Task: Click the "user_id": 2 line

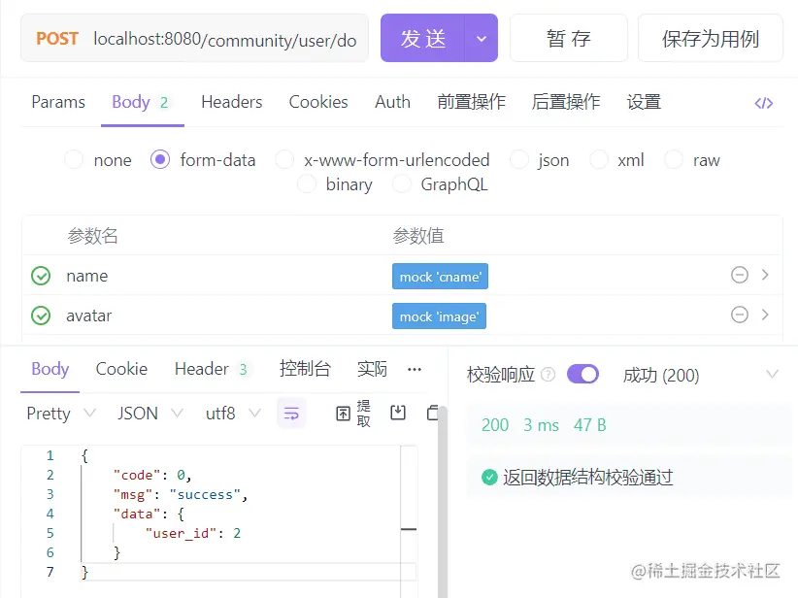Action: coord(193,533)
